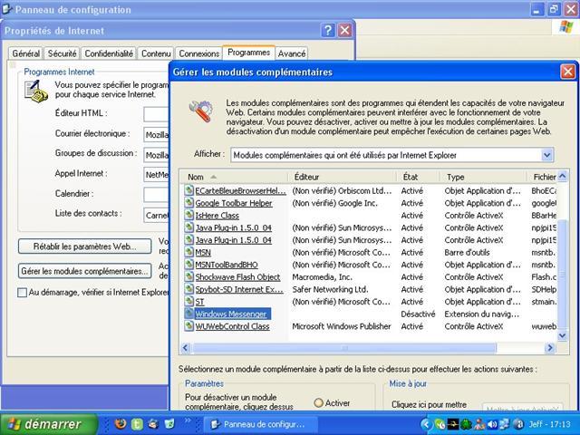
Task: Click the add-on list horizontal scrollbar thumb
Action: [x=343, y=348]
